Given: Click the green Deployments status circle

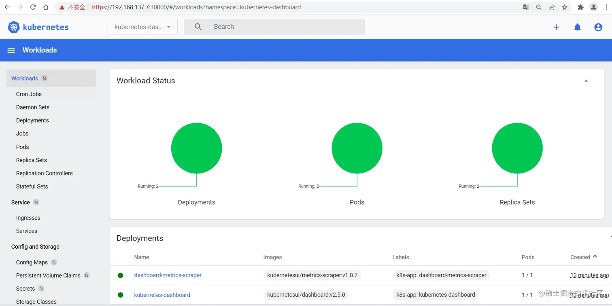Looking at the screenshot, I should 196,148.
